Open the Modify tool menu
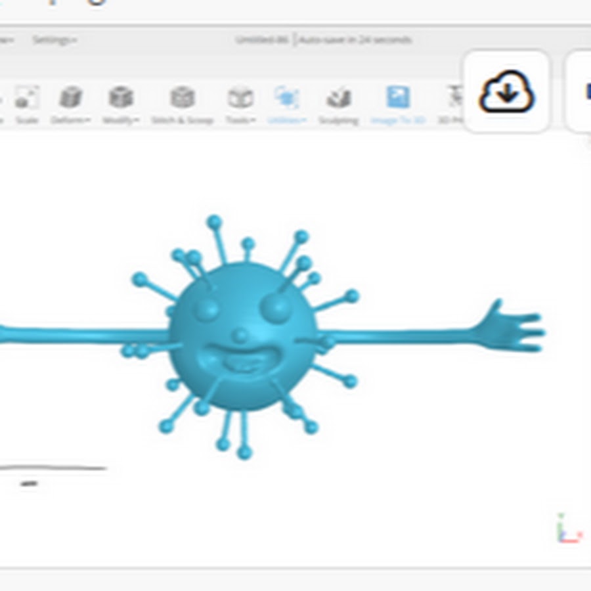The height and width of the screenshot is (591, 591). tap(121, 104)
